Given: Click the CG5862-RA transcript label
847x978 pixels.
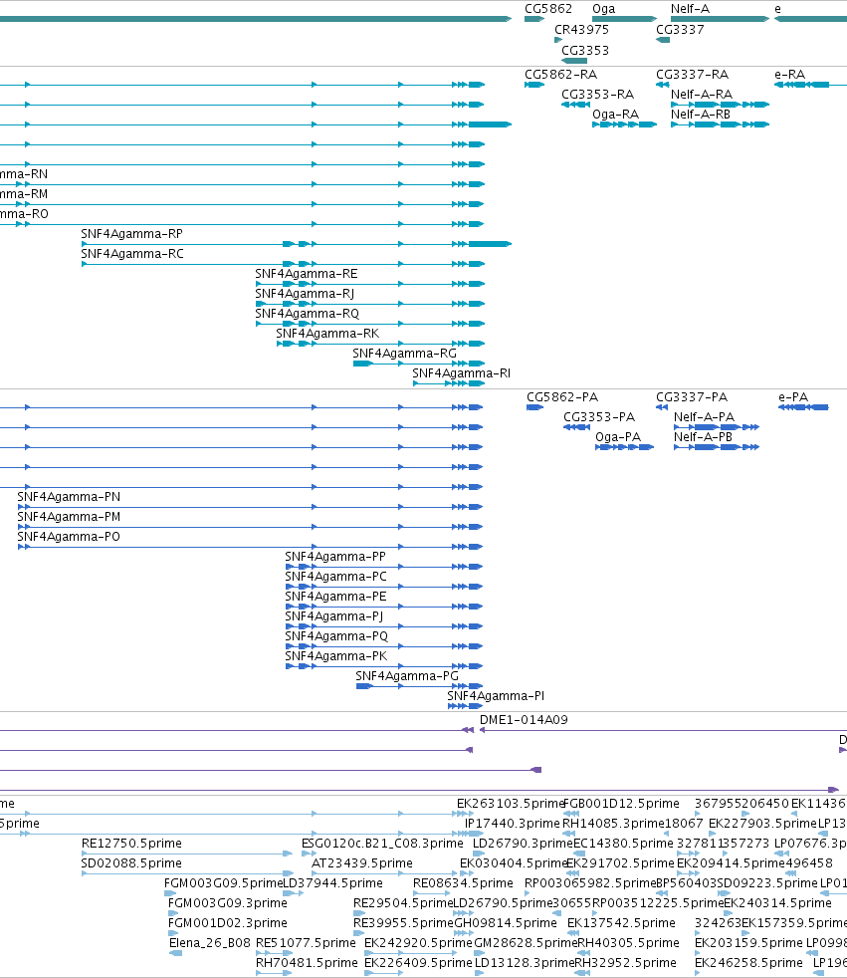Looking at the screenshot, I should pos(560,75).
